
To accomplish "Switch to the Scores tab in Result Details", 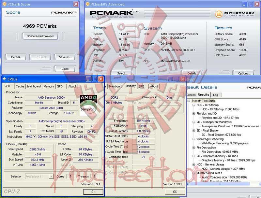I will 191,95.
